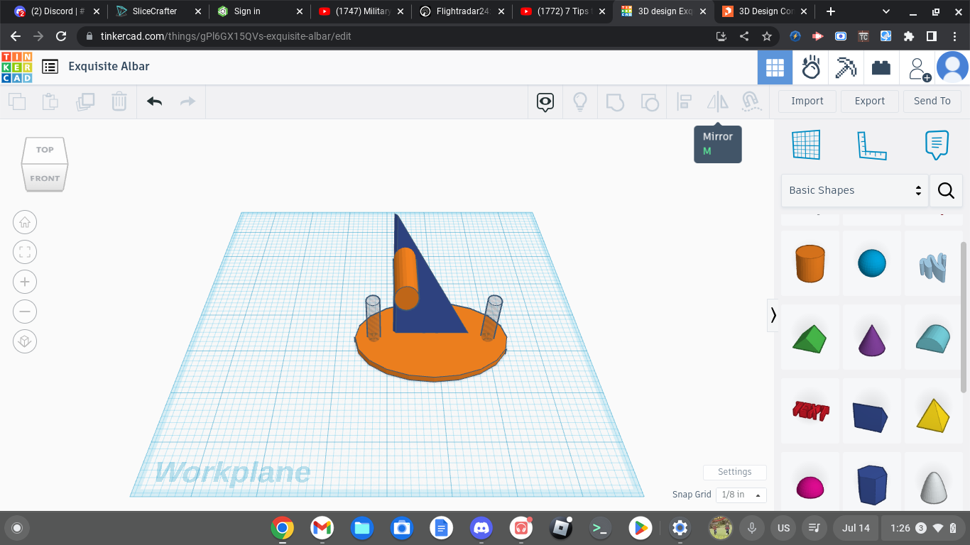Open the Workplane tool

point(806,145)
